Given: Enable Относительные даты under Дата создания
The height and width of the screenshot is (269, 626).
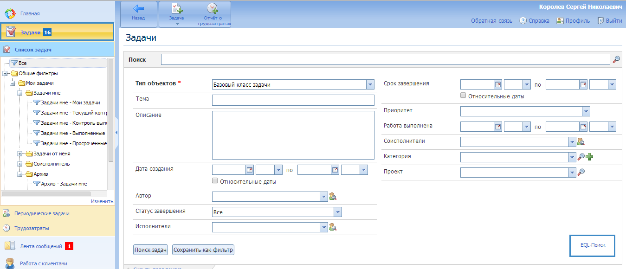Looking at the screenshot, I should 215,181.
